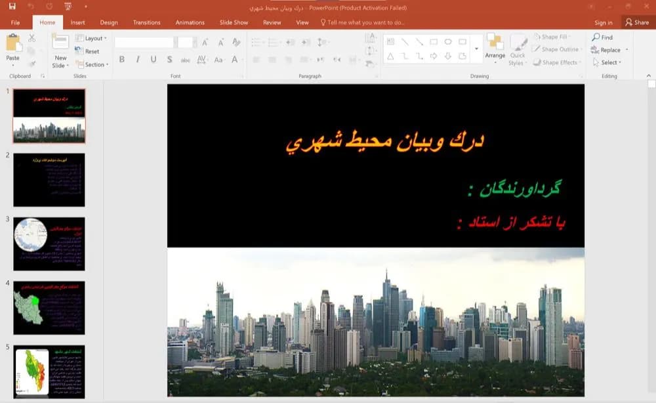Select the Rectangle shape in gallery
656x403 pixels.
click(434, 41)
